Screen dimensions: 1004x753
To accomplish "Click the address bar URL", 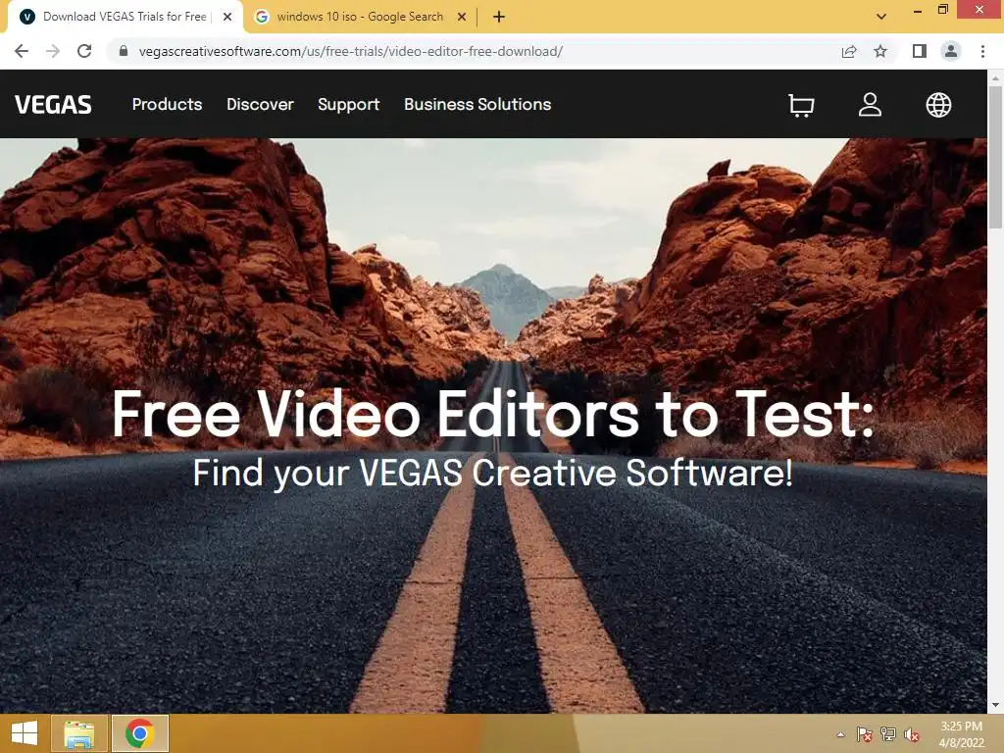I will click(351, 51).
